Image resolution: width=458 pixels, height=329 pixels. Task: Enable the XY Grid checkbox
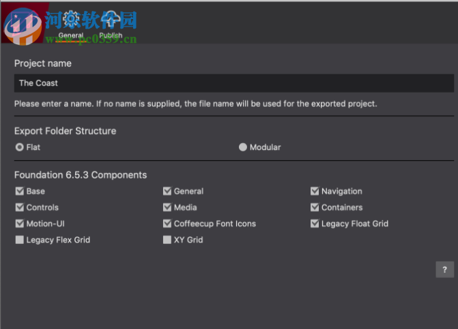click(167, 240)
